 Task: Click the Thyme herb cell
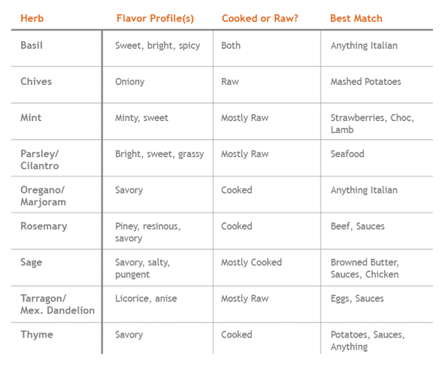pos(37,334)
